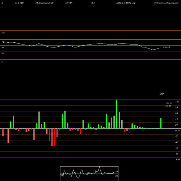The width and height of the screenshot is (181, 181).
Task: Click the 'Refractory Shapes Limit' company name
Action: (166, 3)
